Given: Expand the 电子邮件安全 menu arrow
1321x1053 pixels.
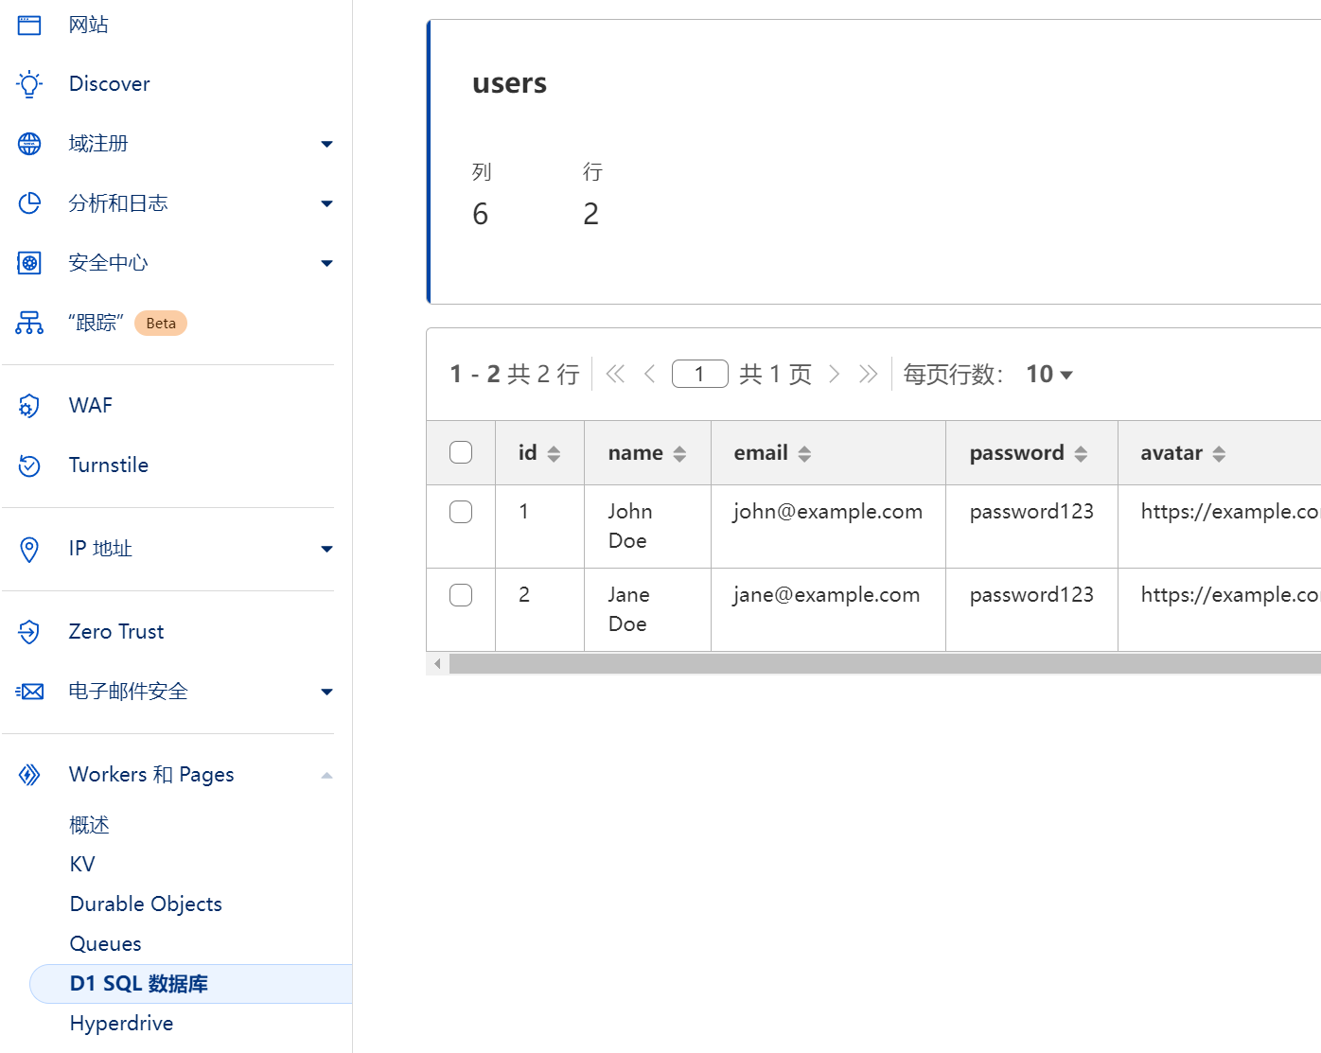Looking at the screenshot, I should [x=326, y=693].
